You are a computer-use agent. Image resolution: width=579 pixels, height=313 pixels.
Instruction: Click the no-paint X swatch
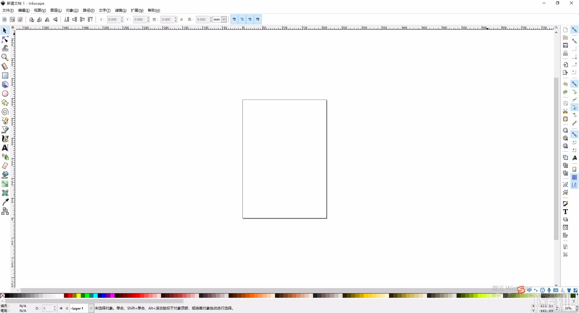(3, 296)
